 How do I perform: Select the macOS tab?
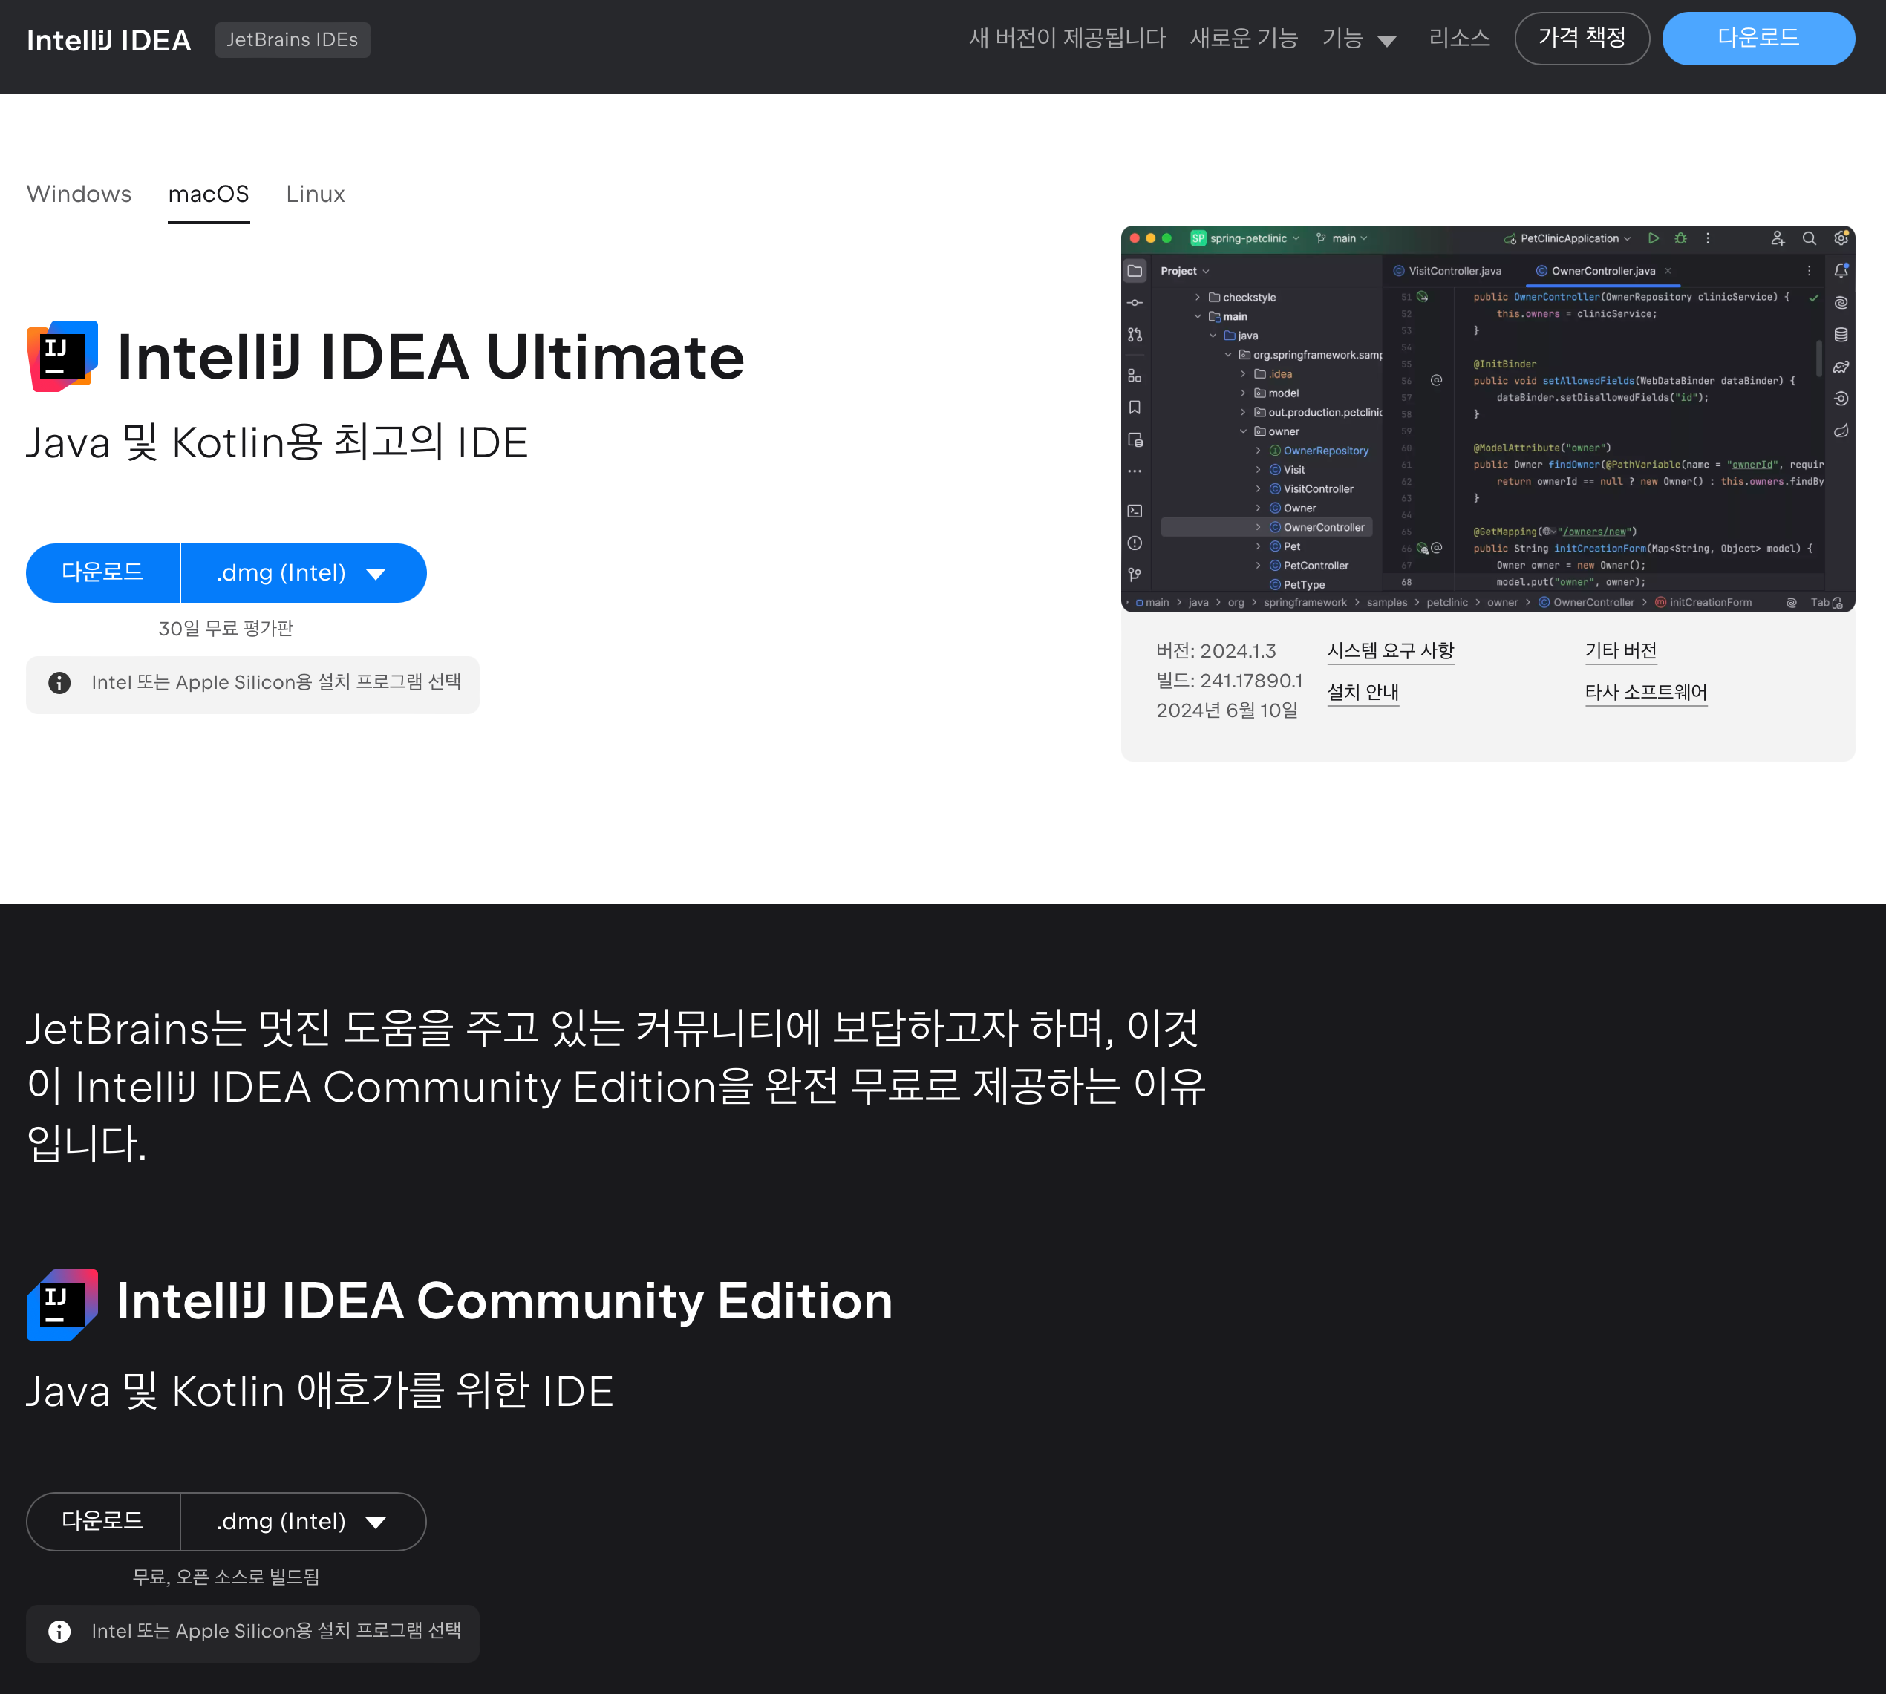[x=209, y=194]
